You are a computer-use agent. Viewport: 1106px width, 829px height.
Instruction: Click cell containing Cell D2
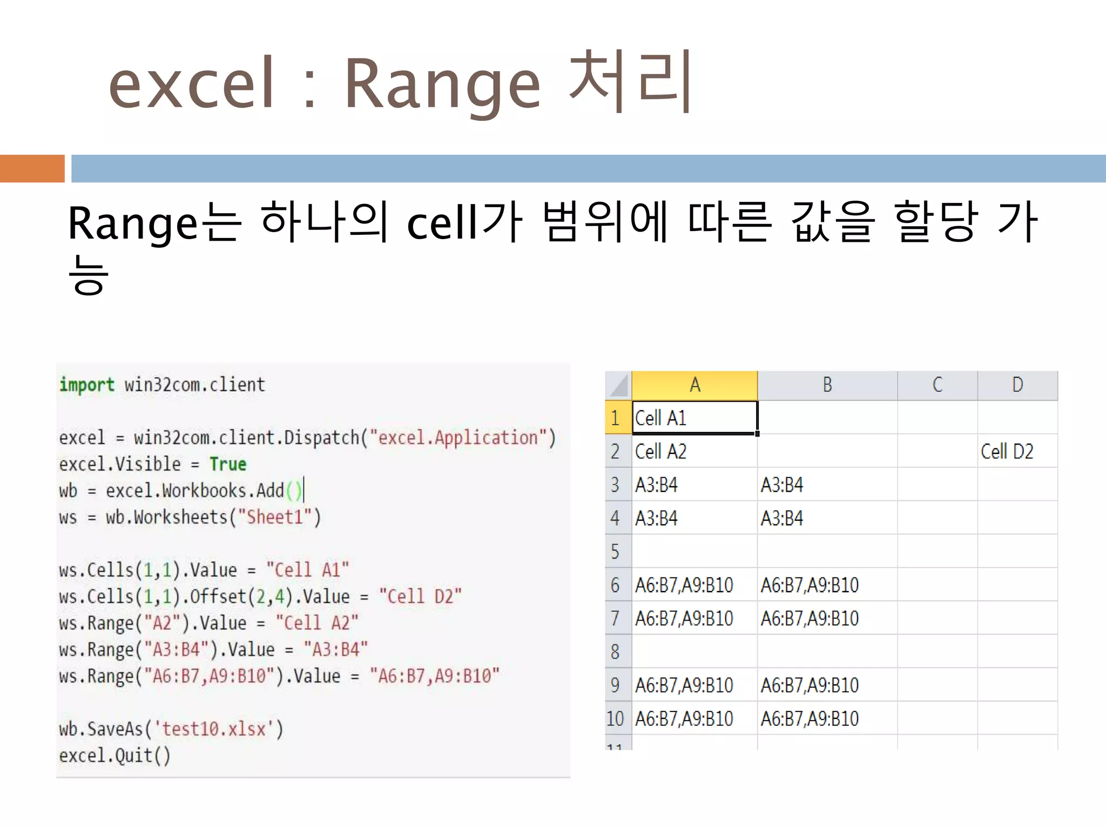(x=1017, y=452)
